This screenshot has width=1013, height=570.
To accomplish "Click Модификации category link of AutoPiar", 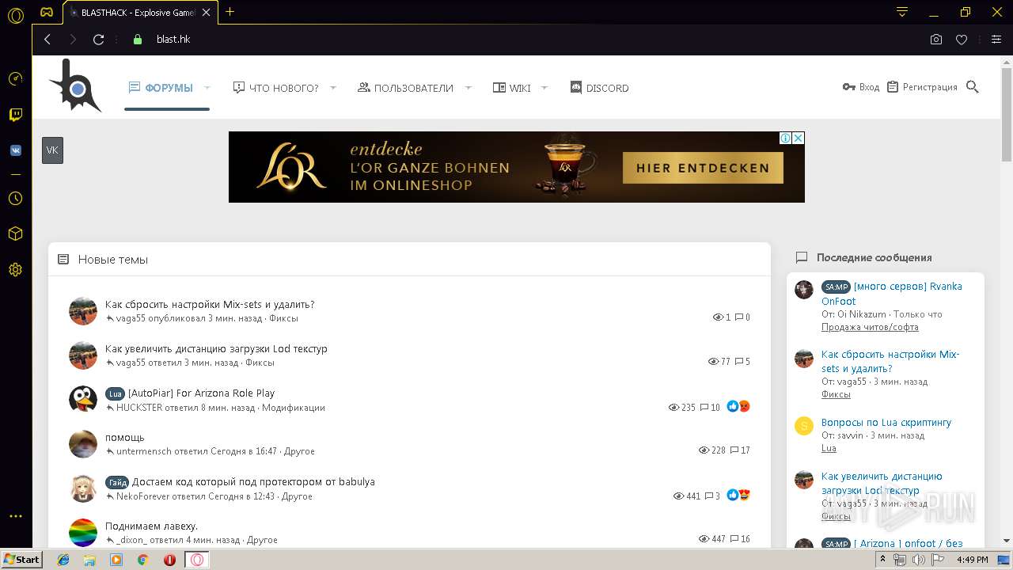I will pyautogui.click(x=294, y=408).
